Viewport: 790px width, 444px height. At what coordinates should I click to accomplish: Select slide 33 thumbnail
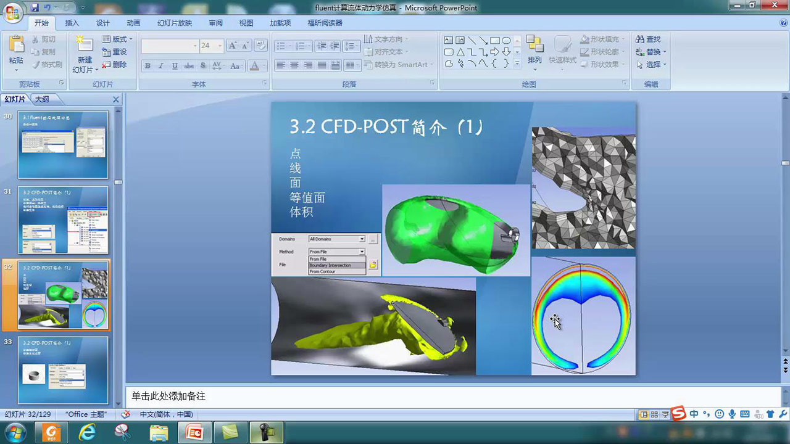point(63,370)
